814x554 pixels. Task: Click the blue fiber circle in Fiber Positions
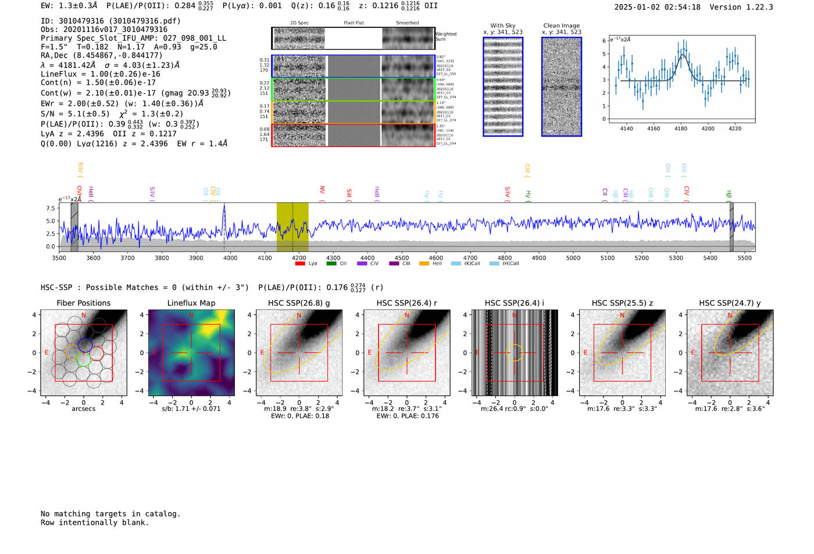[x=85, y=345]
